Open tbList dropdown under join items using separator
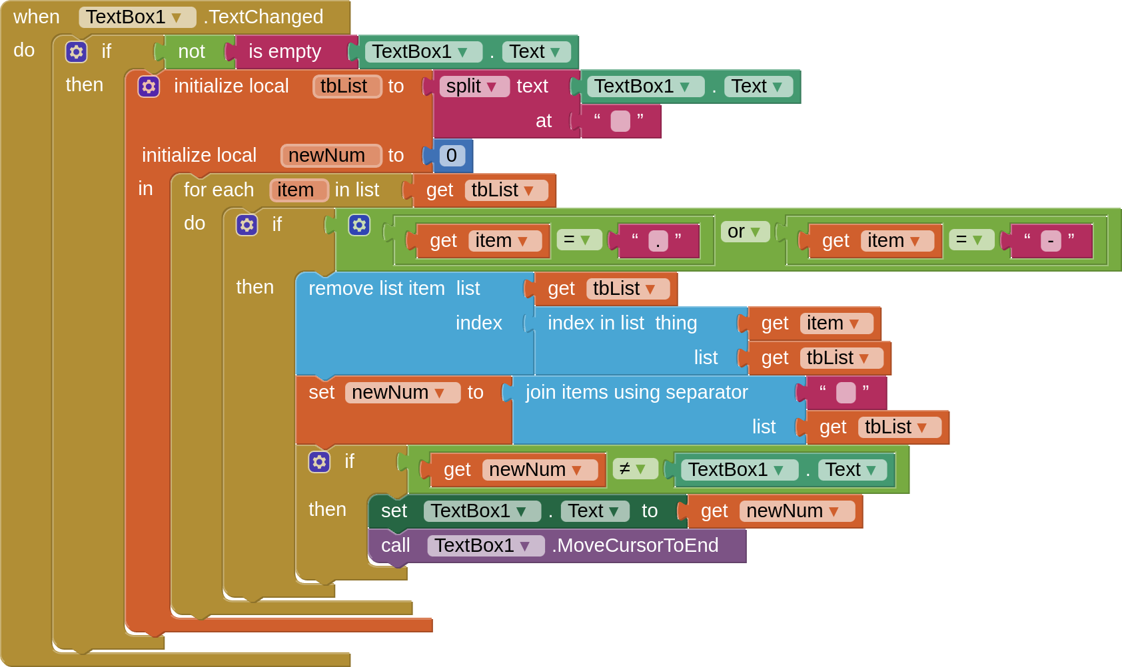1122x667 pixels. coord(925,427)
